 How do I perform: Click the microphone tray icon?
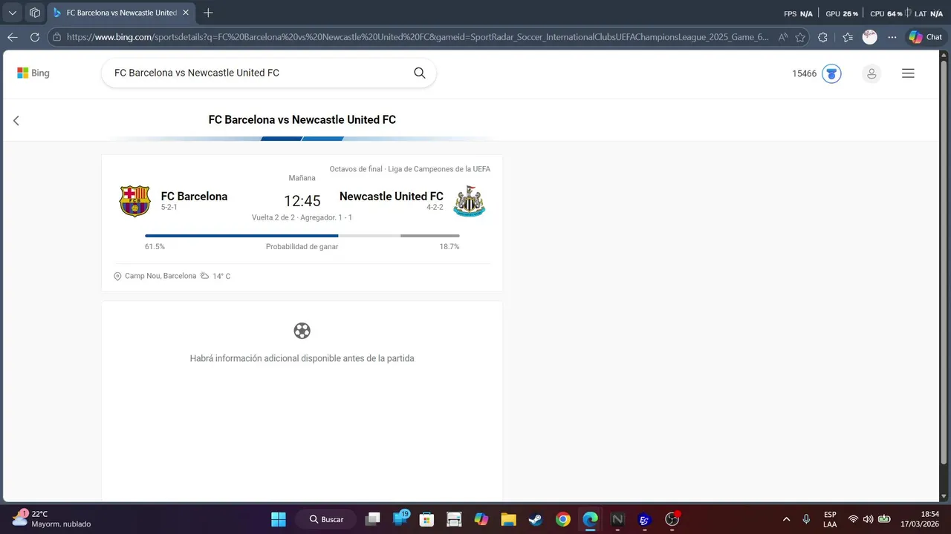click(807, 519)
